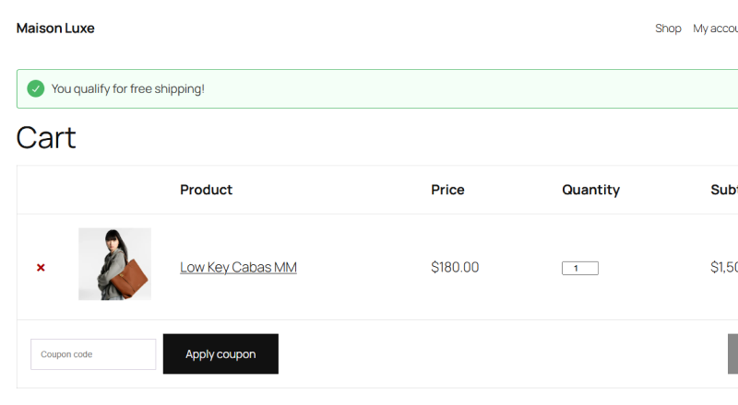Click the Price column header
The height and width of the screenshot is (405, 738).
447,190
